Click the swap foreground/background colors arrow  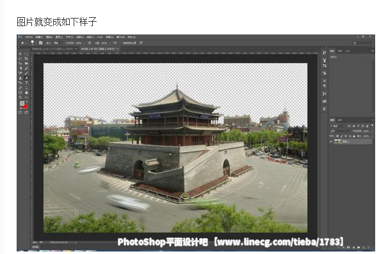tap(26, 102)
